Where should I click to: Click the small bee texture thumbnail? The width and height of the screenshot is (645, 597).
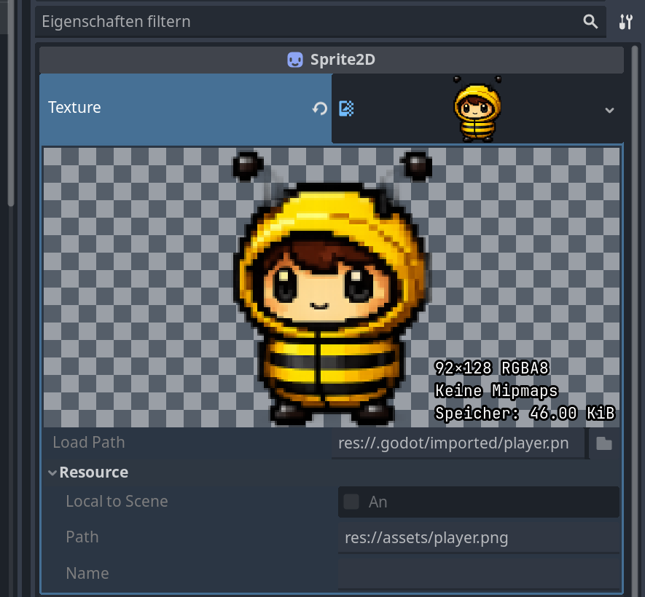tap(477, 108)
